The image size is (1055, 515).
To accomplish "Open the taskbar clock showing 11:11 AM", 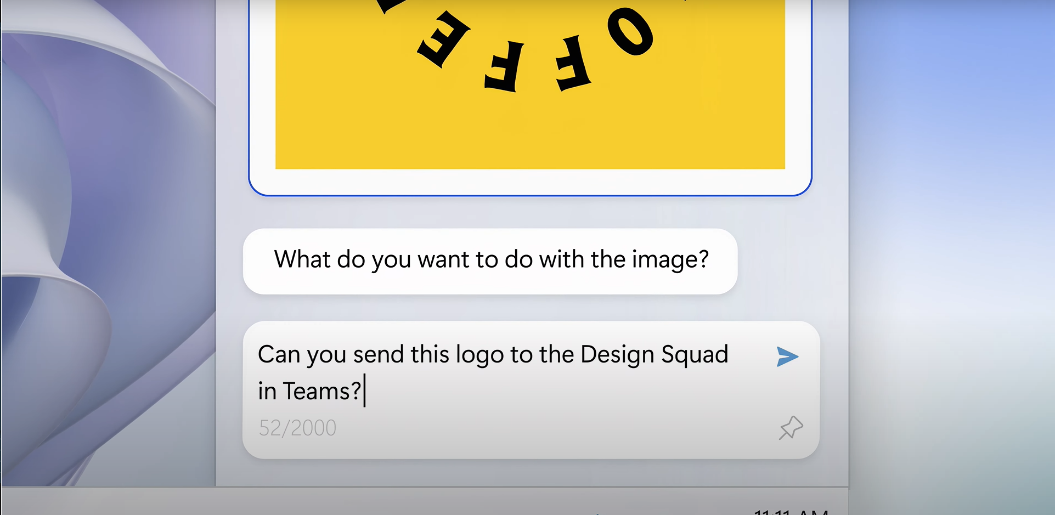I will click(790, 511).
